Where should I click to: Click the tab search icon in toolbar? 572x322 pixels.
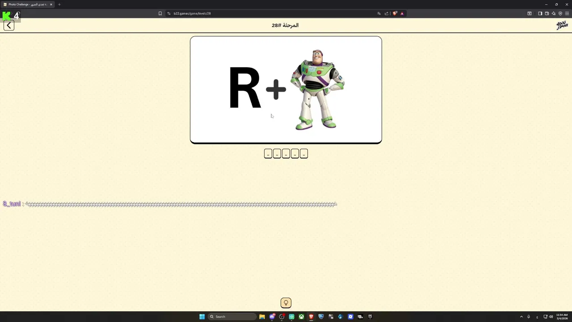(530, 13)
